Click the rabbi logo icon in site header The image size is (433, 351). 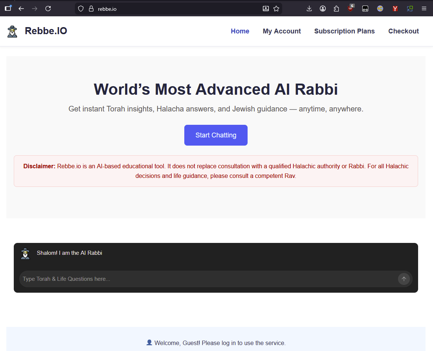coord(12,32)
